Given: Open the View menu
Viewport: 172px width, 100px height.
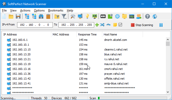Looking at the screenshot, I should [x=13, y=10].
